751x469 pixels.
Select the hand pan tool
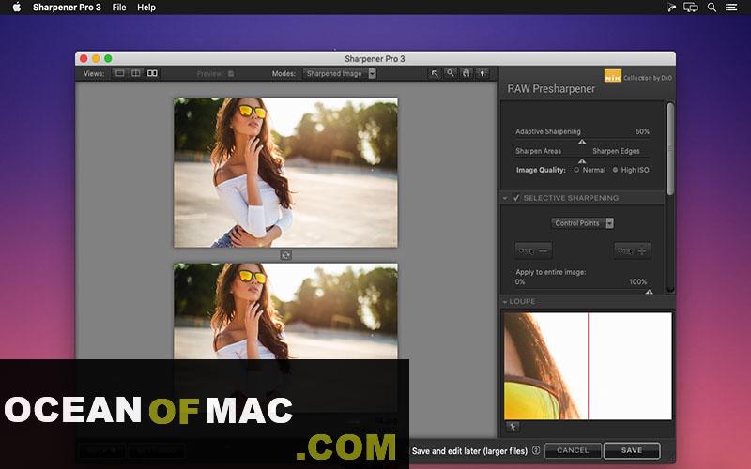pos(466,73)
